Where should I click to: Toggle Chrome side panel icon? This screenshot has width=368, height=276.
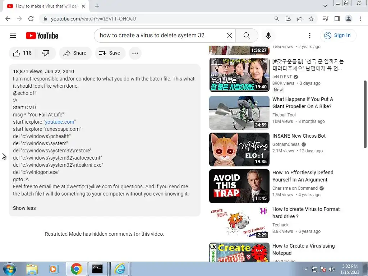click(337, 19)
